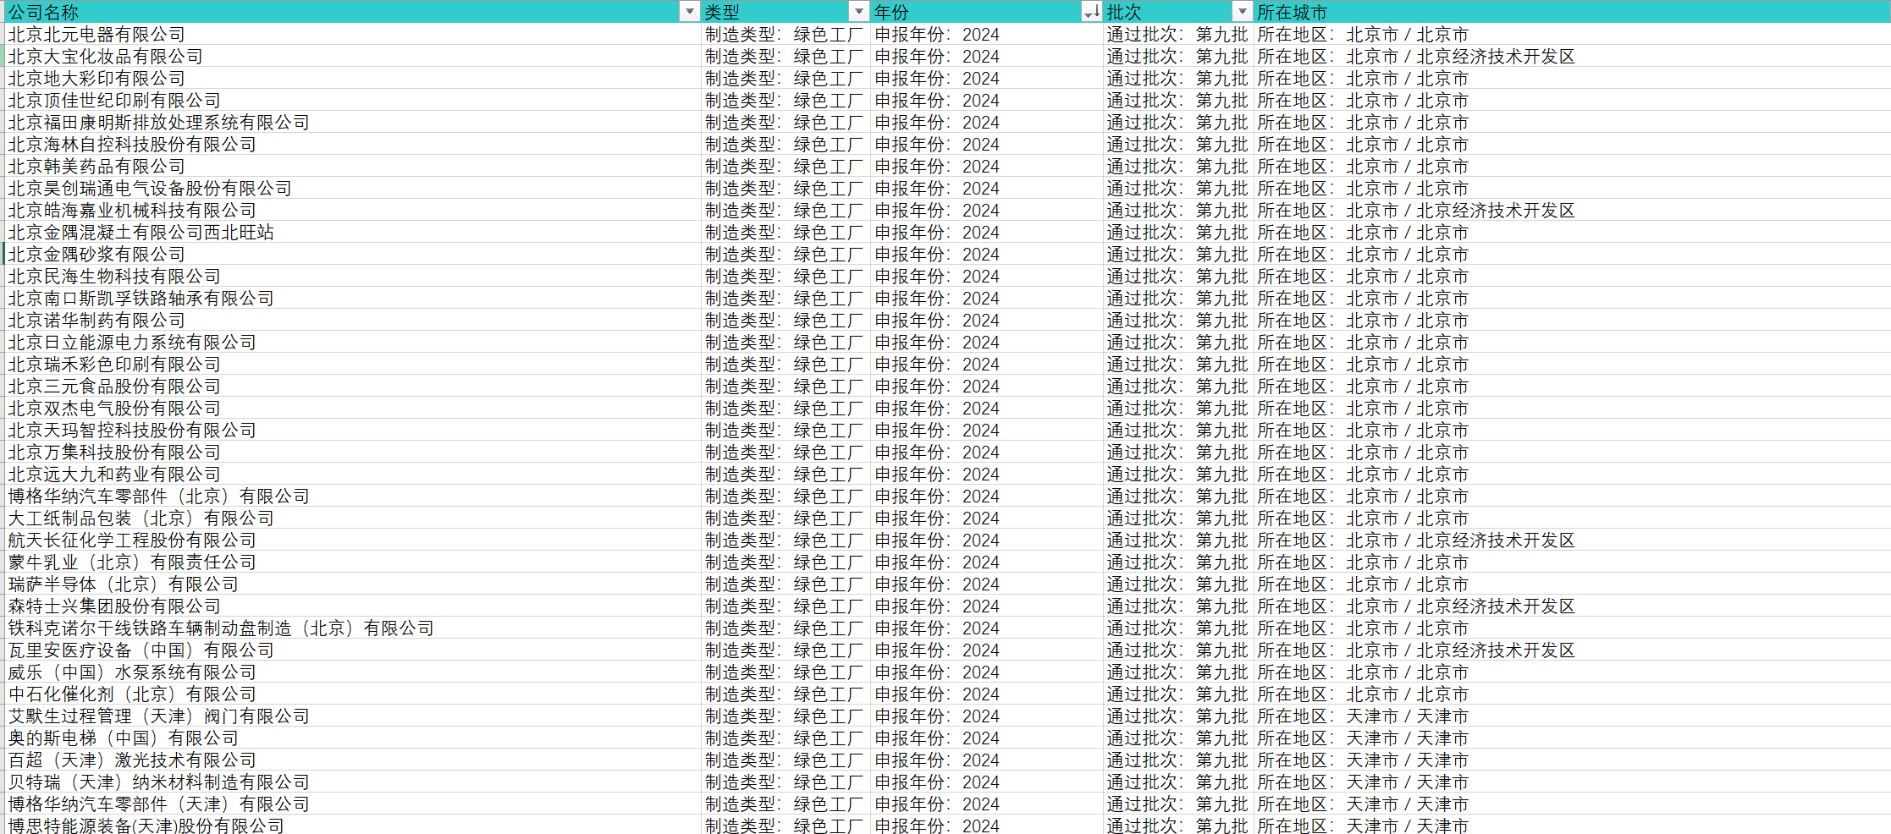Click cell 博格华纳汽车零部件（北京）有限公司
The width and height of the screenshot is (1891, 834).
353,497
